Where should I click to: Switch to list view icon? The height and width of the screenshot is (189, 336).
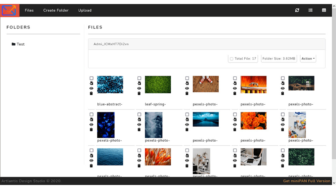pyautogui.click(x=310, y=10)
